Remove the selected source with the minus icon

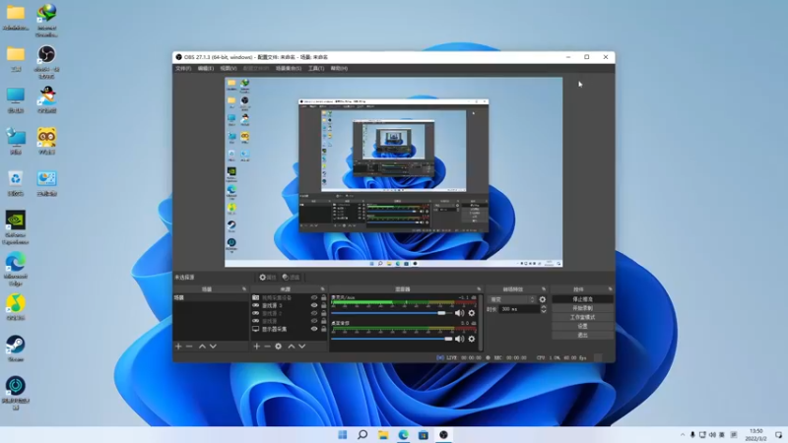pos(267,347)
